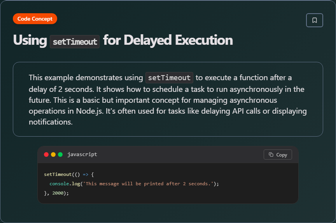Click the setTimeout code tag in title
The height and width of the screenshot is (223, 336).
coord(75,42)
